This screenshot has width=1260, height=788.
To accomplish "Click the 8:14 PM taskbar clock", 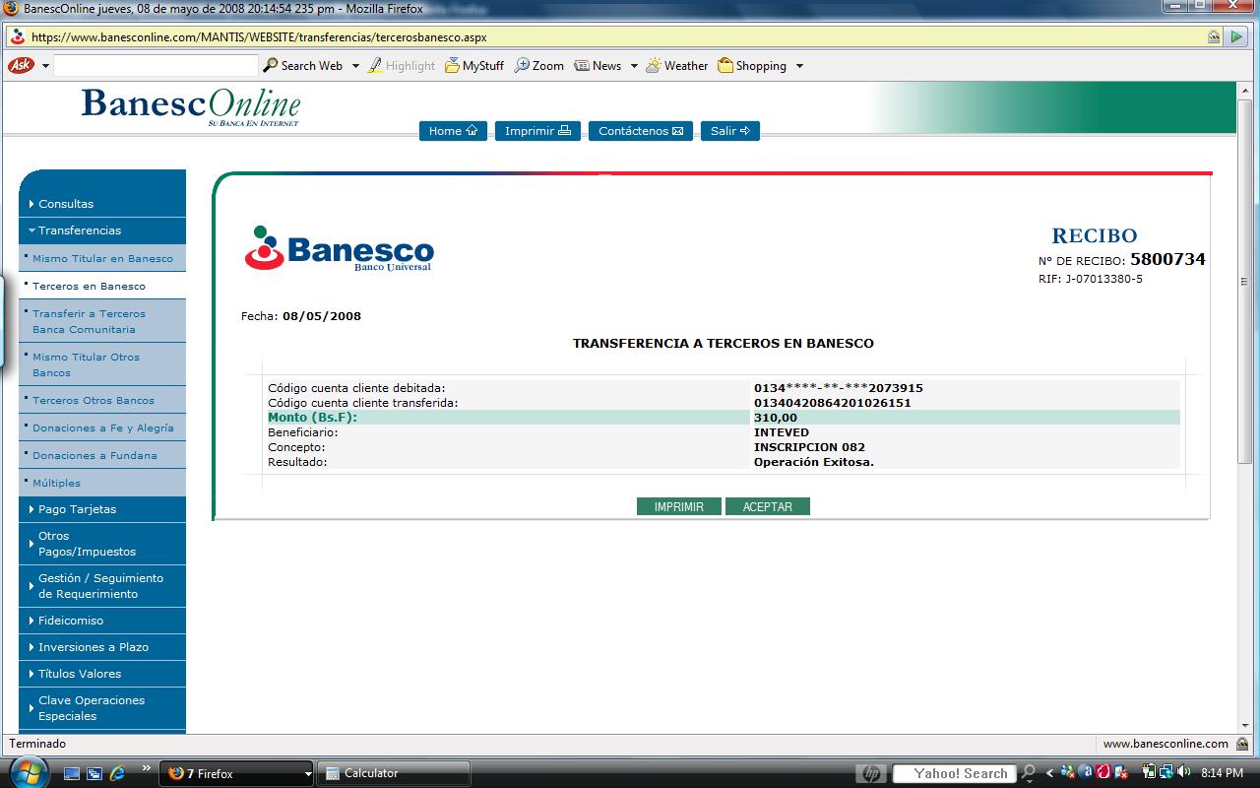I will [x=1221, y=773].
